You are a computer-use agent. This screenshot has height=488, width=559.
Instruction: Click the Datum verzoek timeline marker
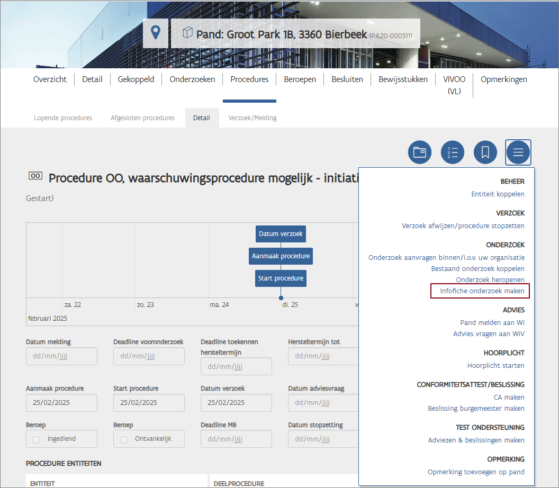click(281, 234)
